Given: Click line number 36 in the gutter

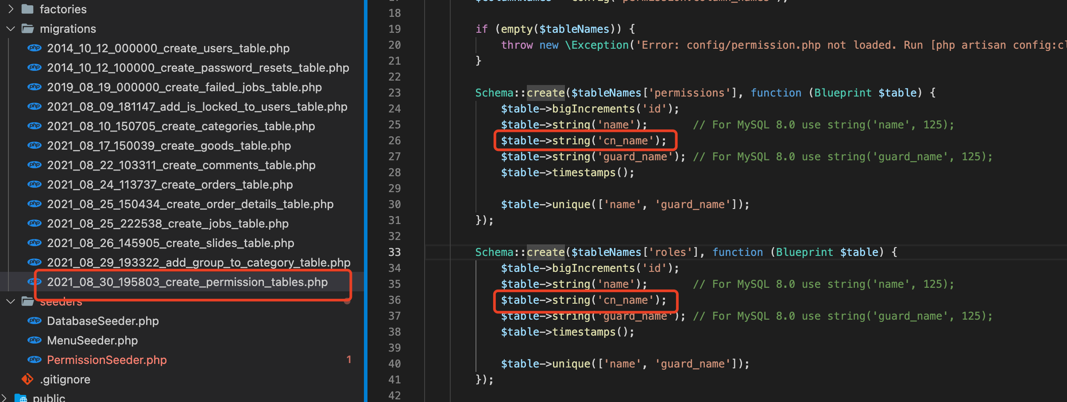Looking at the screenshot, I should [x=394, y=300].
